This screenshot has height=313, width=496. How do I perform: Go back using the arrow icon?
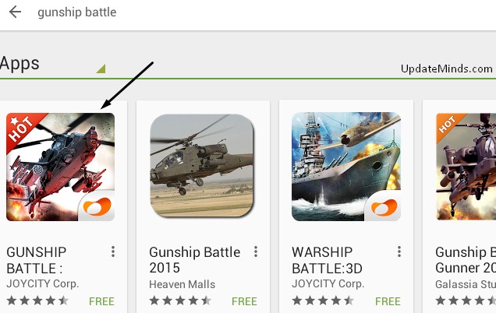click(15, 12)
